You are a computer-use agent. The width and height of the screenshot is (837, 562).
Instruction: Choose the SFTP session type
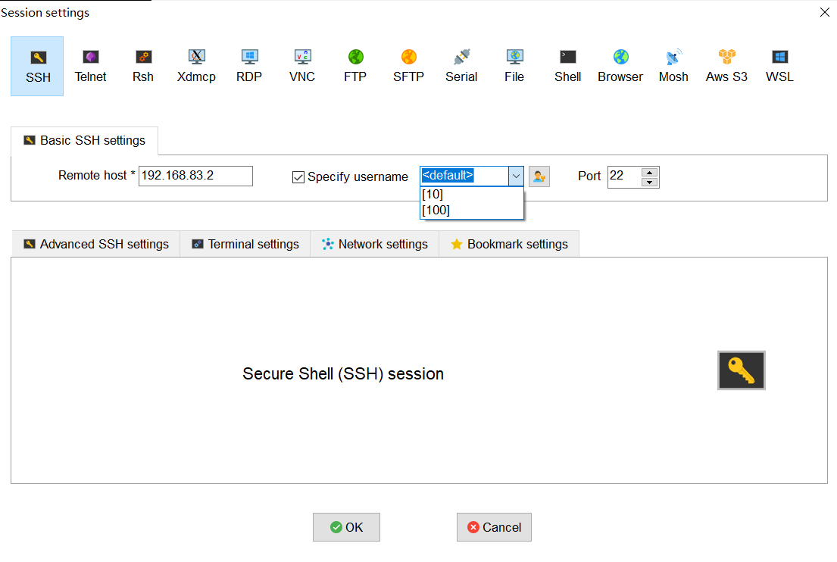408,66
